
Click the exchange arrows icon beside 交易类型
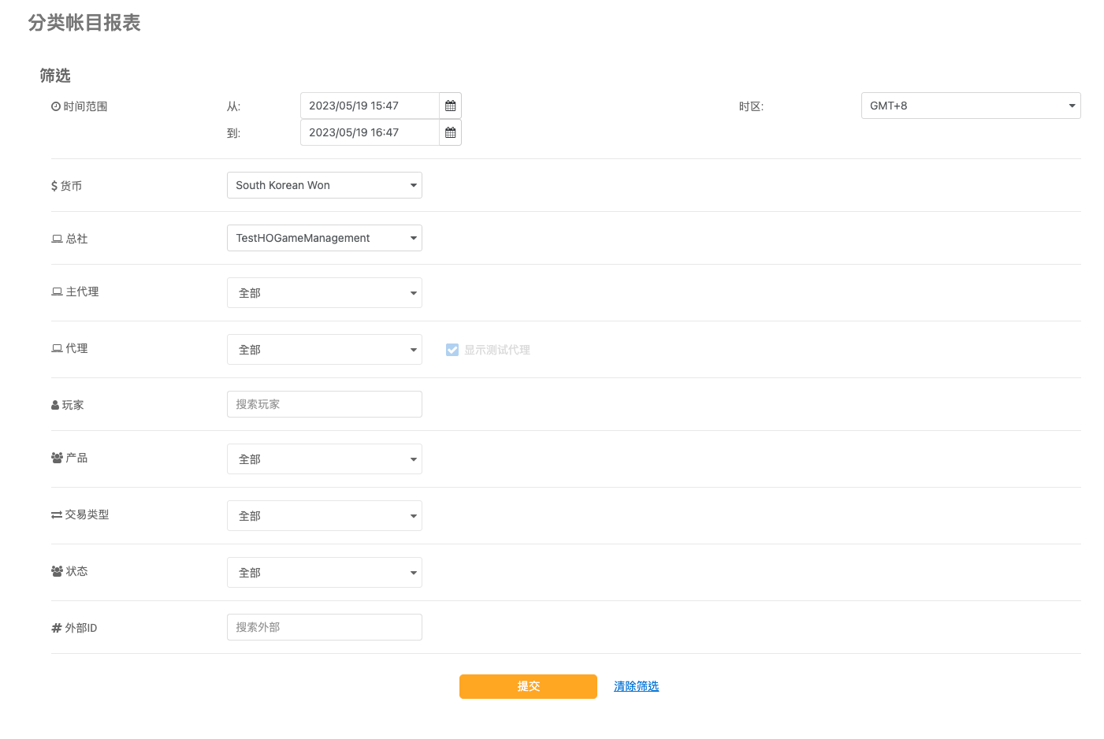57,514
